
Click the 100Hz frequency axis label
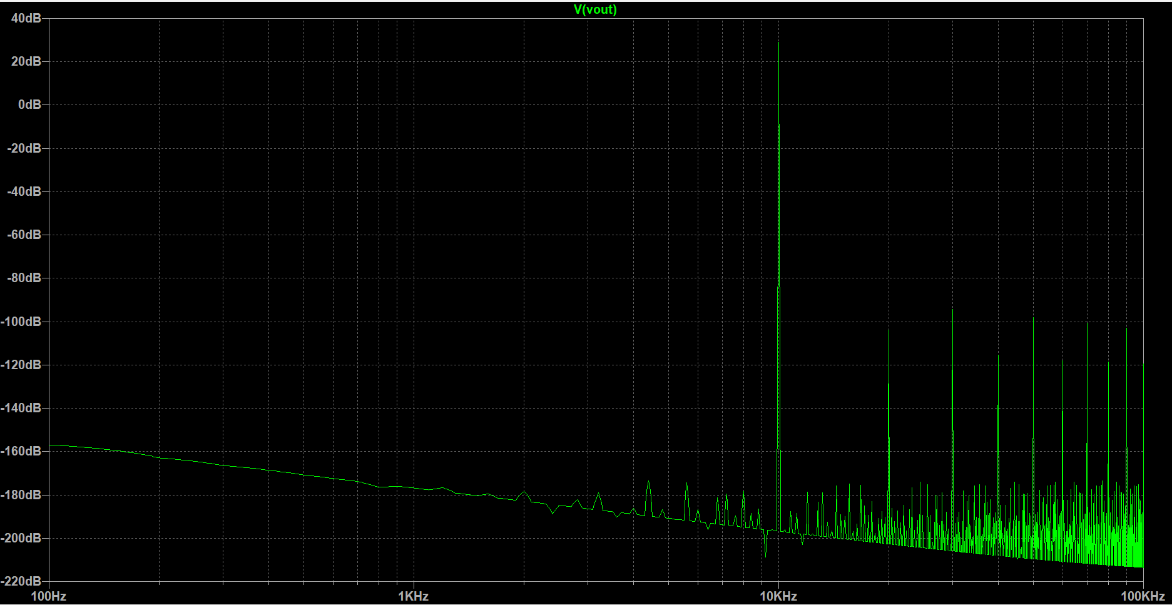click(49, 596)
